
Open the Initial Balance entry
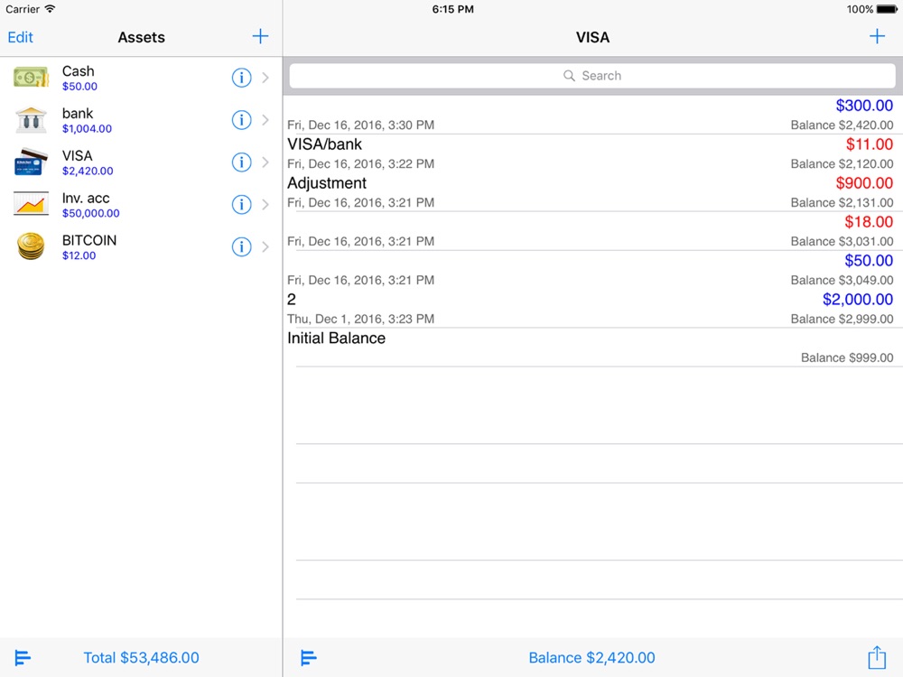[592, 348]
